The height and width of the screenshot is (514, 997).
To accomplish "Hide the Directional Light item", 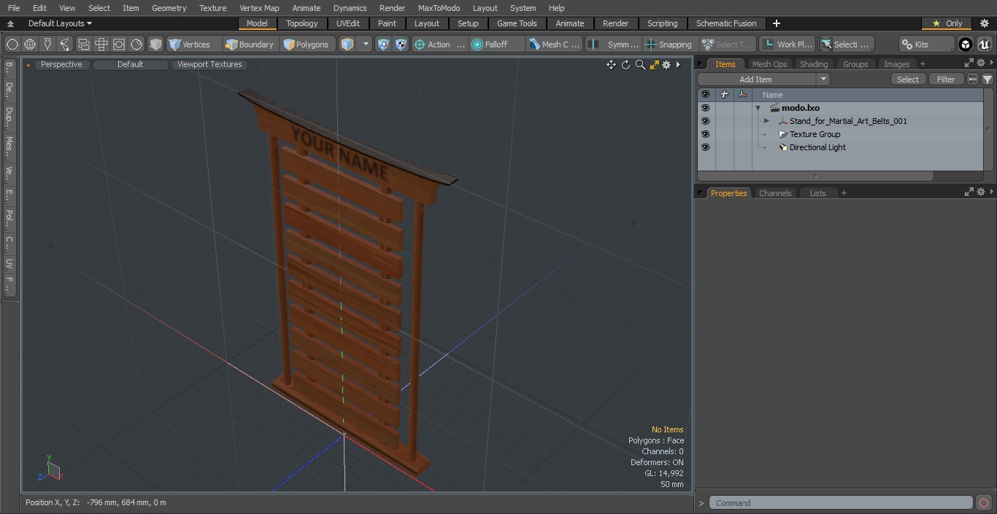I will [x=705, y=147].
